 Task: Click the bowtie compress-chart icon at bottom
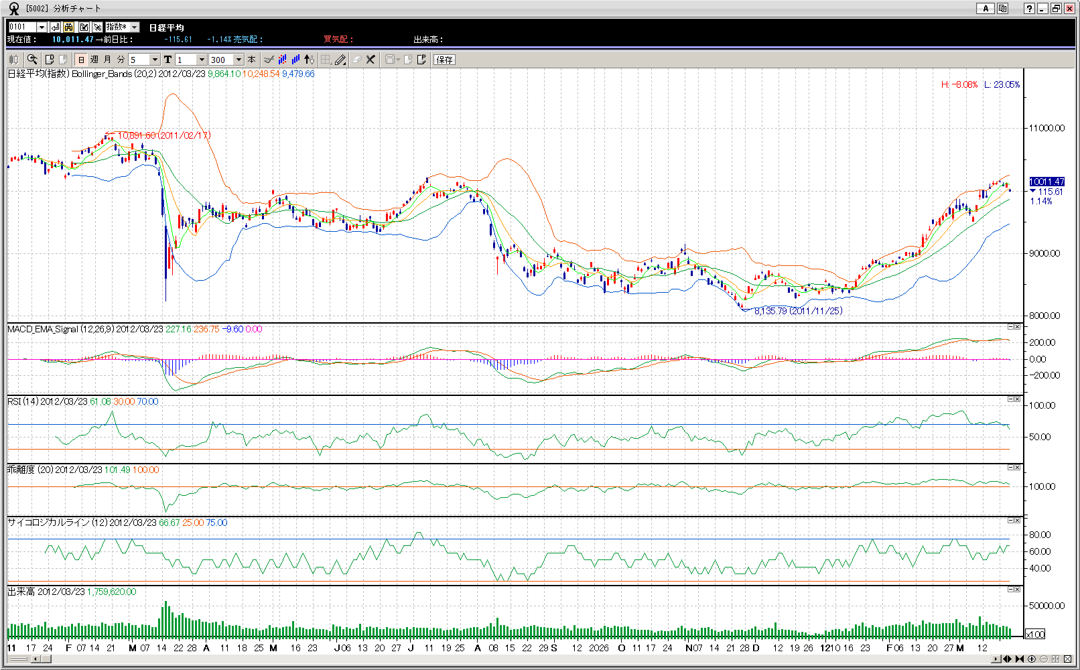1020,659
